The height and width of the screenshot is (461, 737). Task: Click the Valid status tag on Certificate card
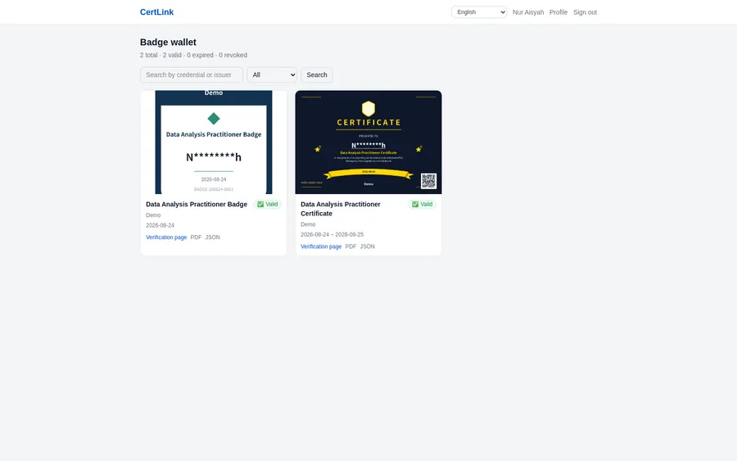[422, 205]
